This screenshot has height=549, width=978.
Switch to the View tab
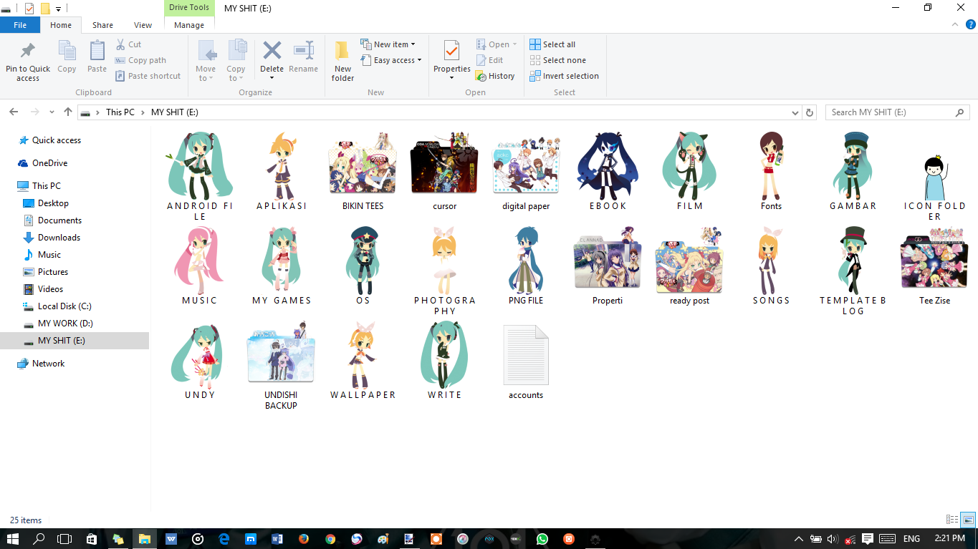(x=143, y=25)
